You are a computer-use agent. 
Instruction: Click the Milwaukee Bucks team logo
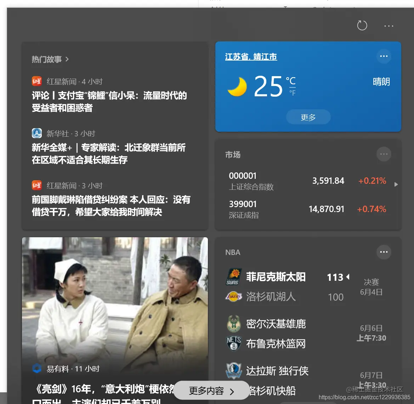pyautogui.click(x=234, y=323)
